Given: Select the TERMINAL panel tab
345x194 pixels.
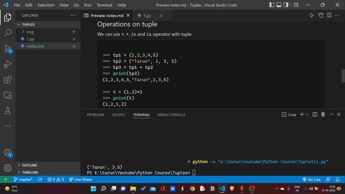Looking at the screenshot, I should coord(141,115).
